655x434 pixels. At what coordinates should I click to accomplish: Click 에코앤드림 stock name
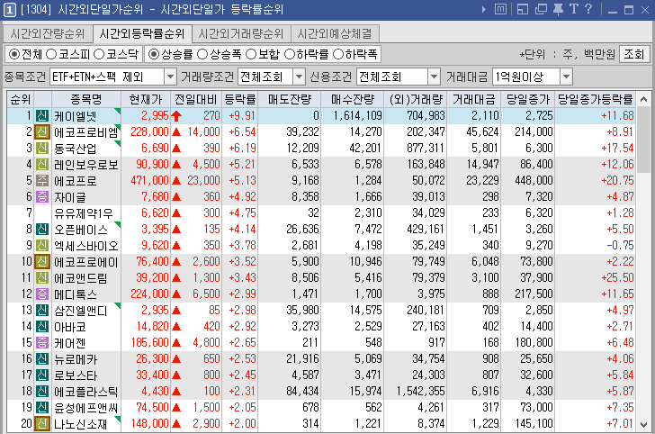pyautogui.click(x=81, y=278)
